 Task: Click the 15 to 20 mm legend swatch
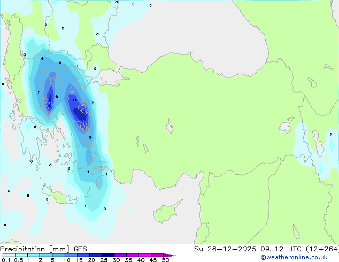[x=83, y=255]
